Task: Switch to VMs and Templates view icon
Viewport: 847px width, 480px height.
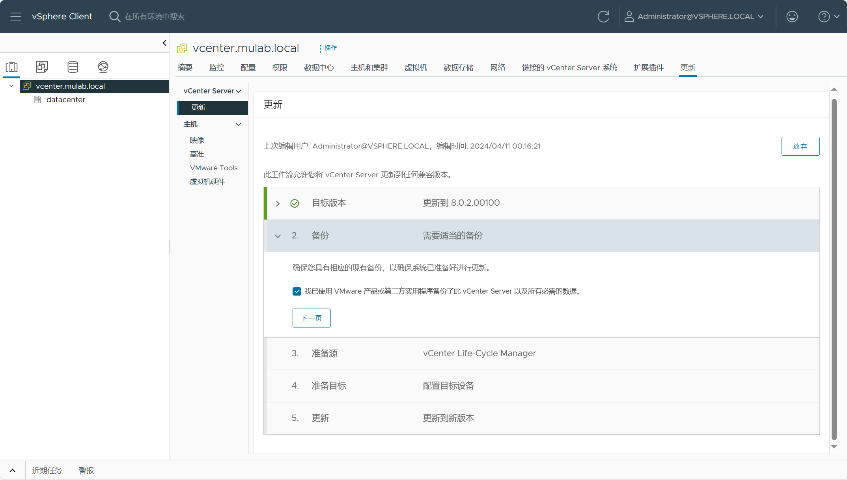Action: (42, 67)
